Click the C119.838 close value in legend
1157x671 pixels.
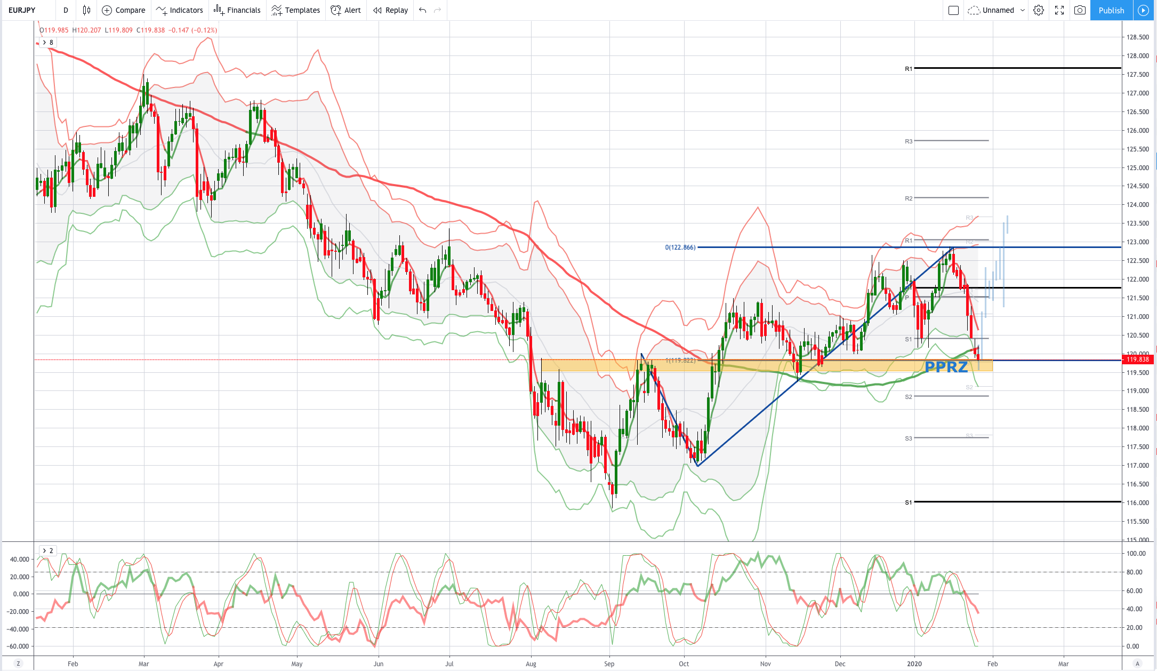click(150, 30)
